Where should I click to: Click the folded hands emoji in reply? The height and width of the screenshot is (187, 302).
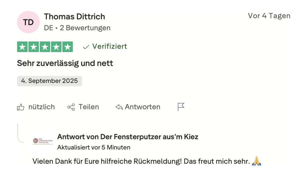tap(256, 161)
